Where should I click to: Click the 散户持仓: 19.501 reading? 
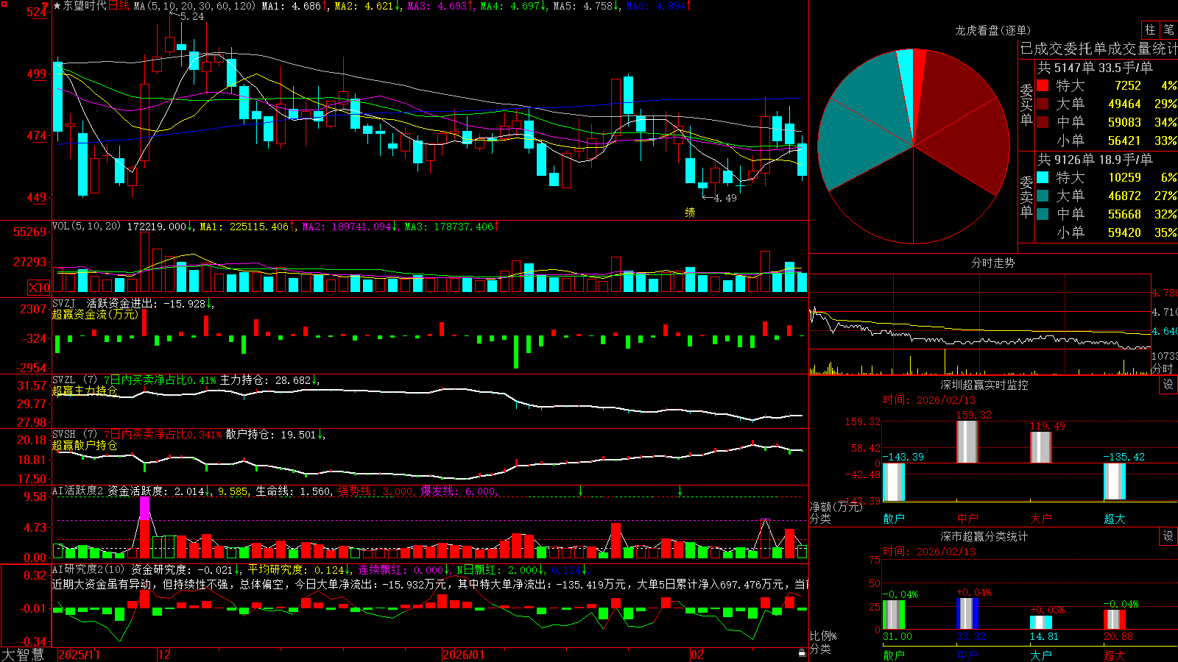pos(275,435)
